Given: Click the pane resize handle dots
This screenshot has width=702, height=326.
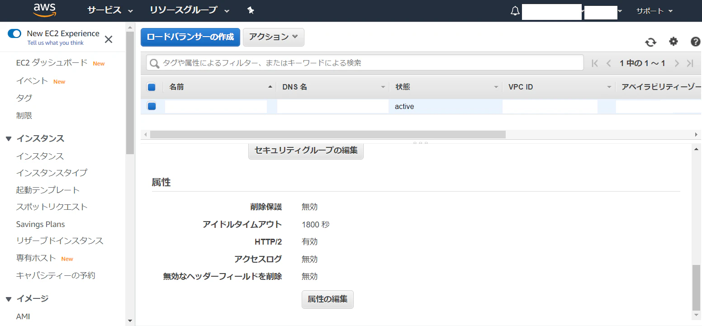Looking at the screenshot, I should [421, 142].
